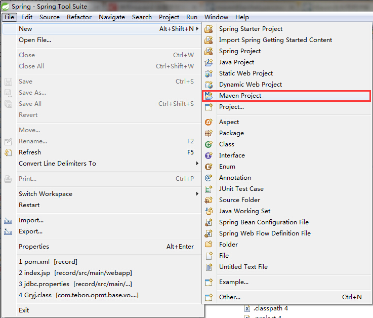Click the Other... wizard icon
Image resolution: width=373 pixels, height=318 pixels.
209,297
